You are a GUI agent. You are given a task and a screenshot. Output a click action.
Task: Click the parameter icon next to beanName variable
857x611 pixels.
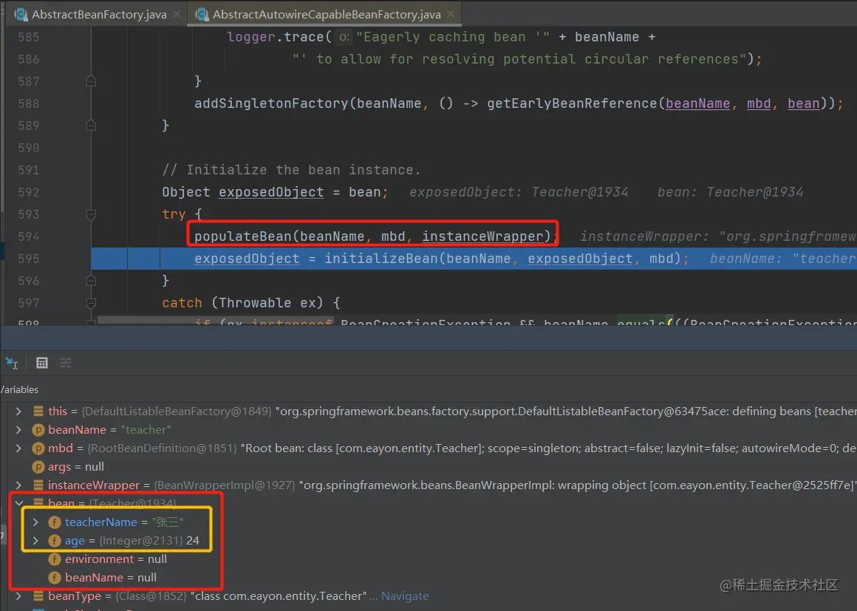pos(38,430)
